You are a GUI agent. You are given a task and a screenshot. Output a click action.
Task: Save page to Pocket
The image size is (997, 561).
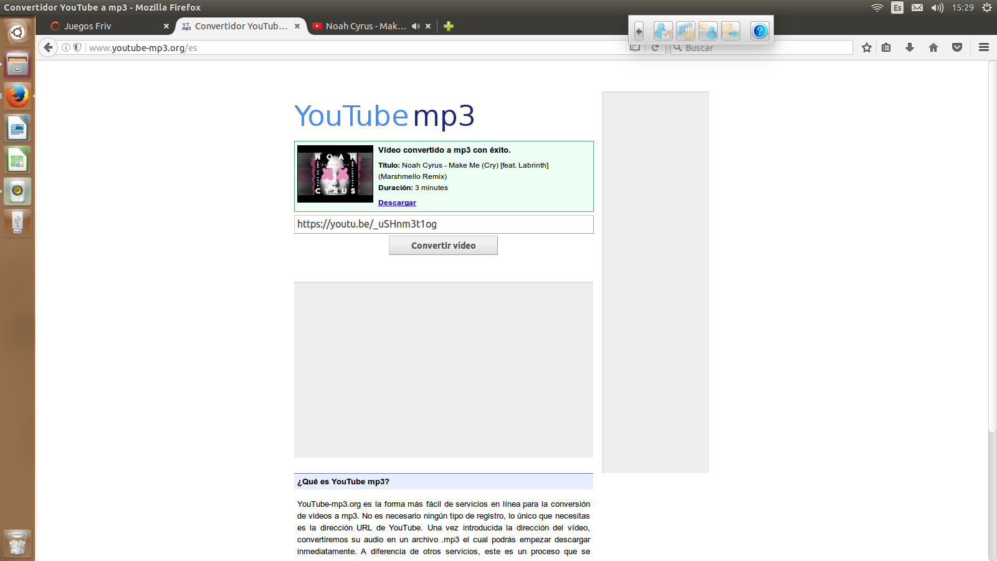point(957,47)
